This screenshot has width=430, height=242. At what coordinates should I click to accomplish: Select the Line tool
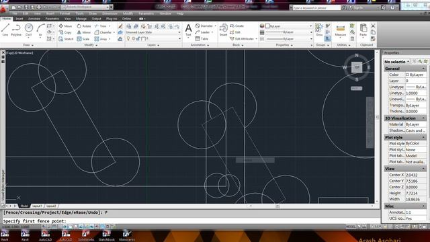[5, 30]
